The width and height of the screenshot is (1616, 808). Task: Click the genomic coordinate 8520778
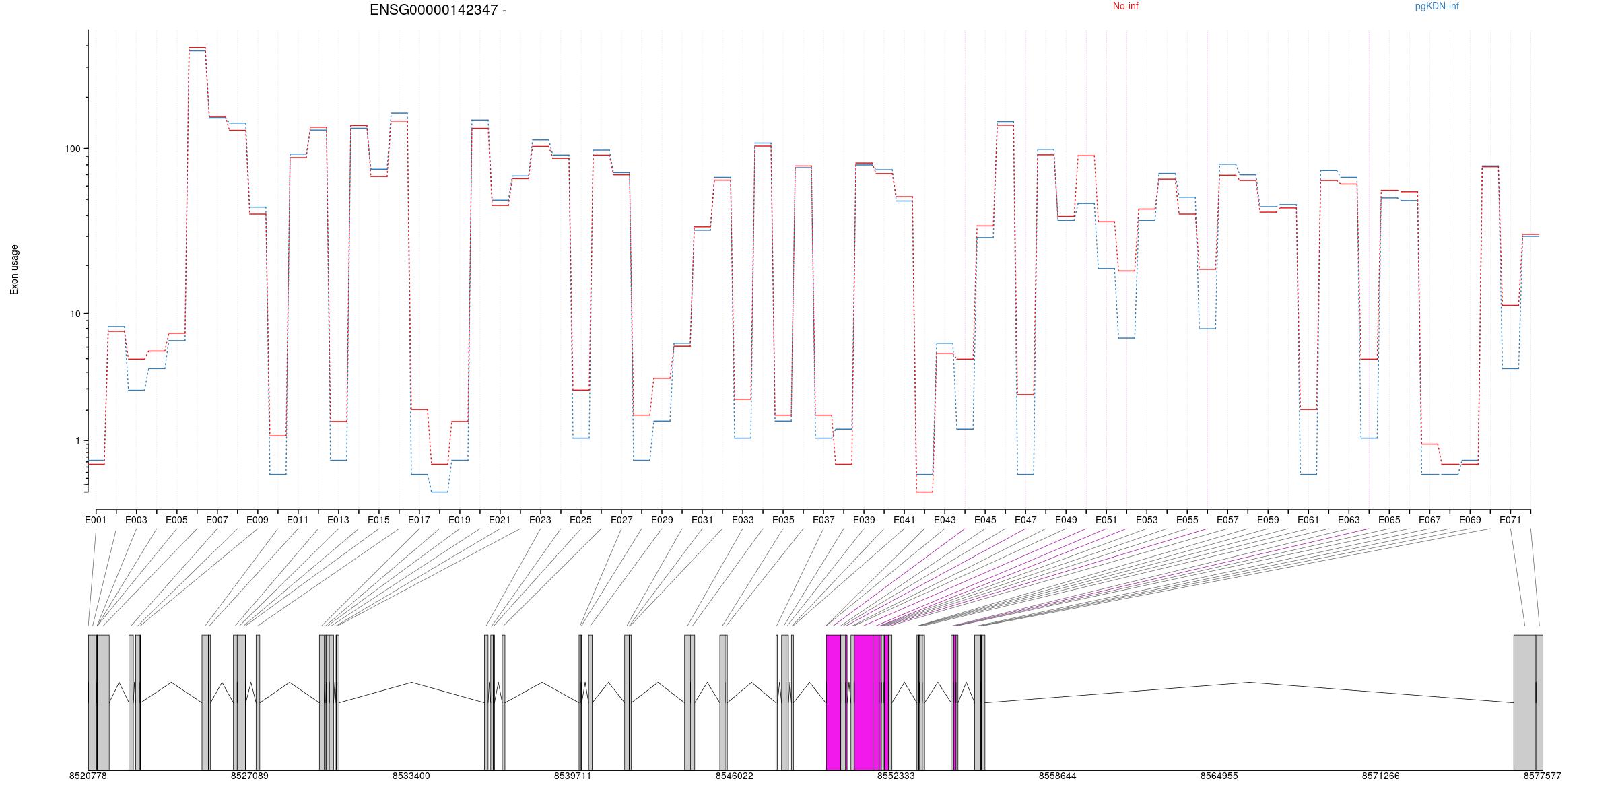click(88, 776)
